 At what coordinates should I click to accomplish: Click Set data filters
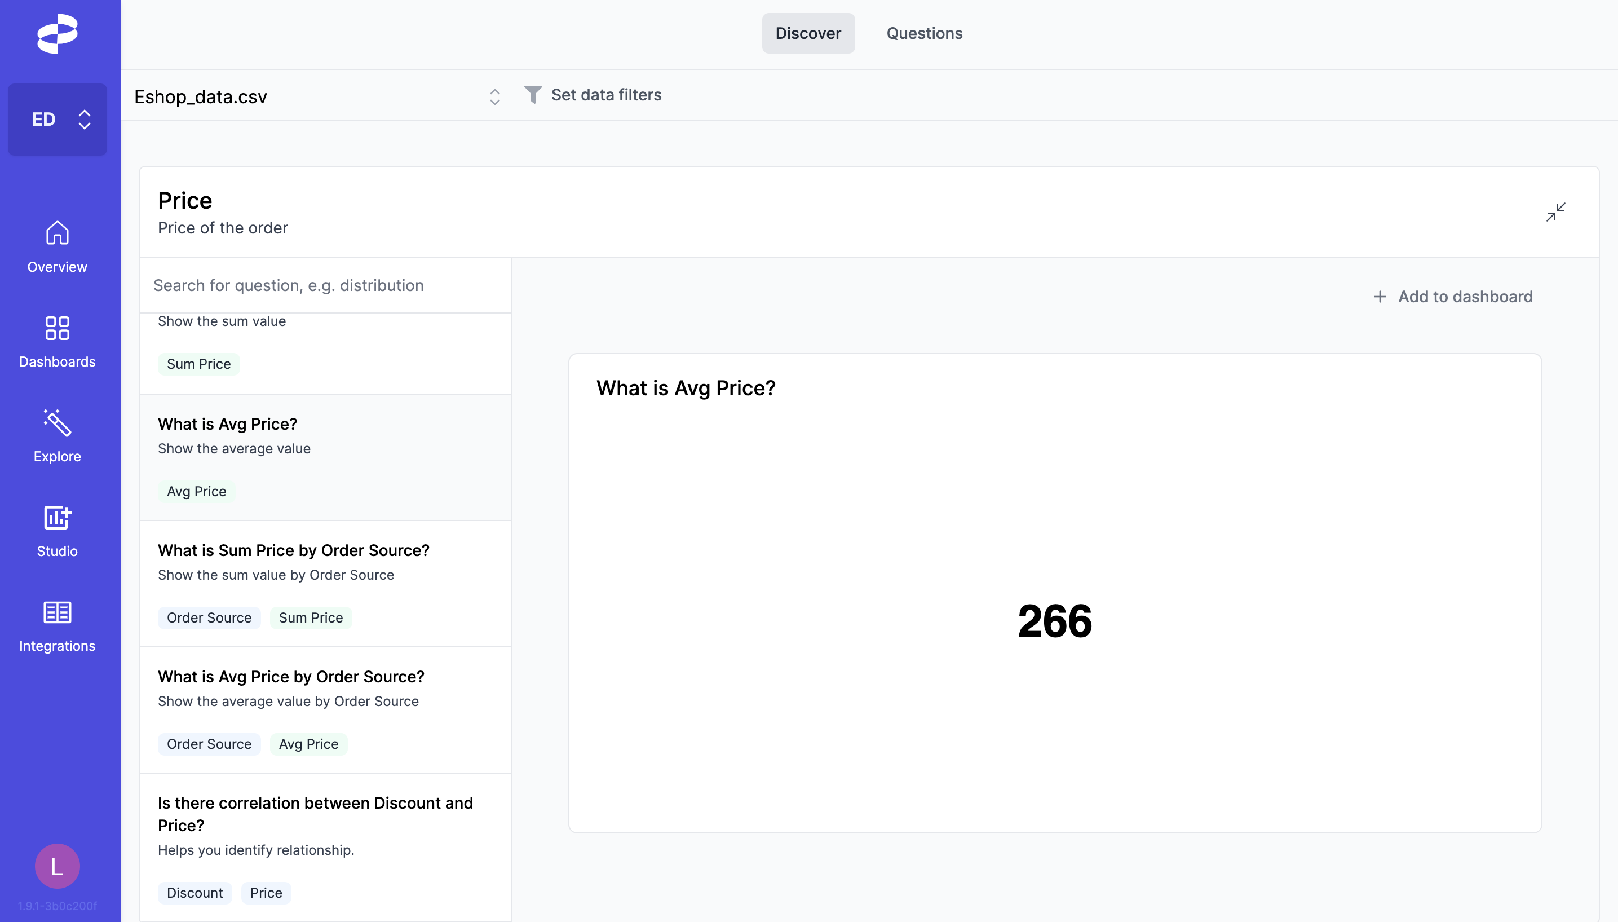(606, 95)
